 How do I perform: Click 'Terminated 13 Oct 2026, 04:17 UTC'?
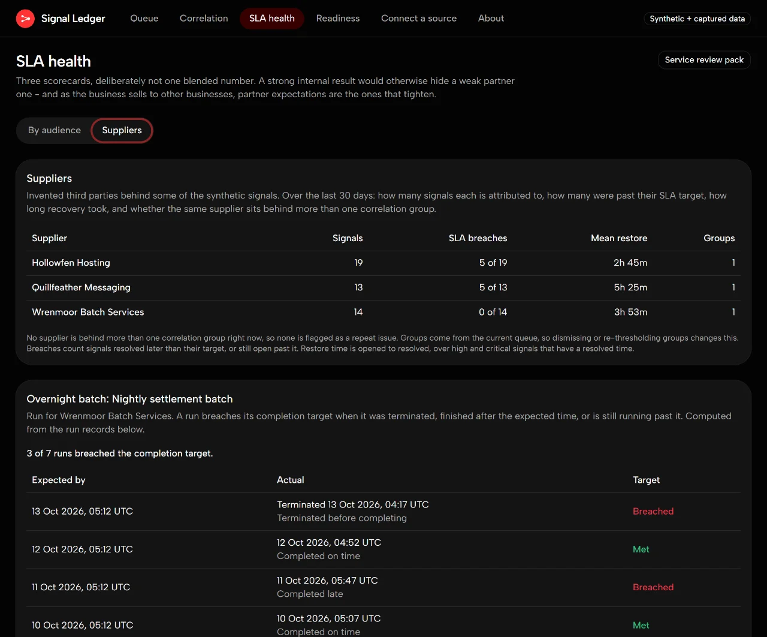click(x=353, y=504)
